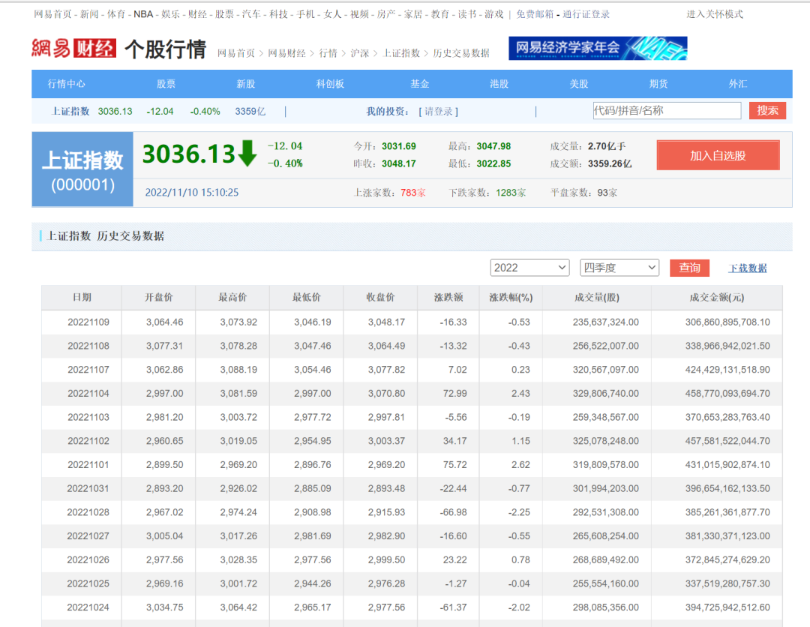Click the green down arrow beside 3036.13
810x627 pixels.
247,153
